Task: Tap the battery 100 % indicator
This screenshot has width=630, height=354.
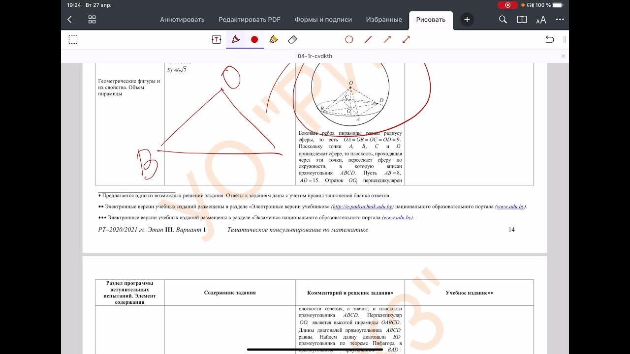Action: (549, 5)
